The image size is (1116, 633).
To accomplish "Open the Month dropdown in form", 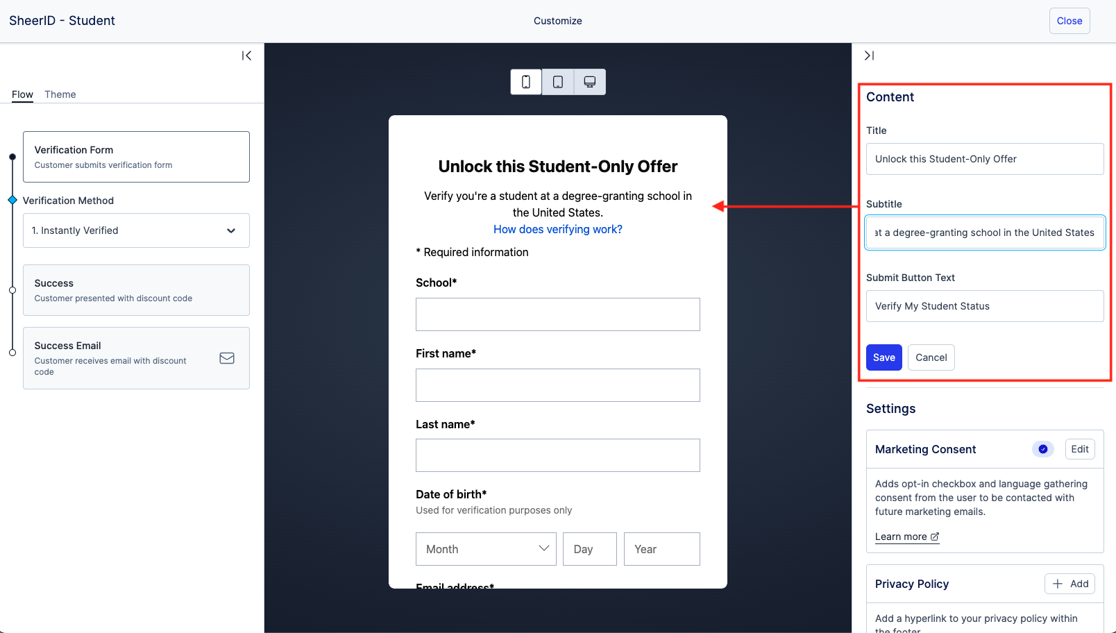I will (x=486, y=549).
